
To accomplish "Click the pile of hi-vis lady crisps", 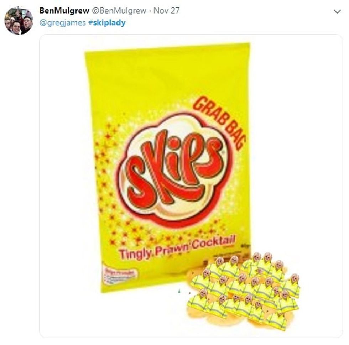I will point(244,291).
